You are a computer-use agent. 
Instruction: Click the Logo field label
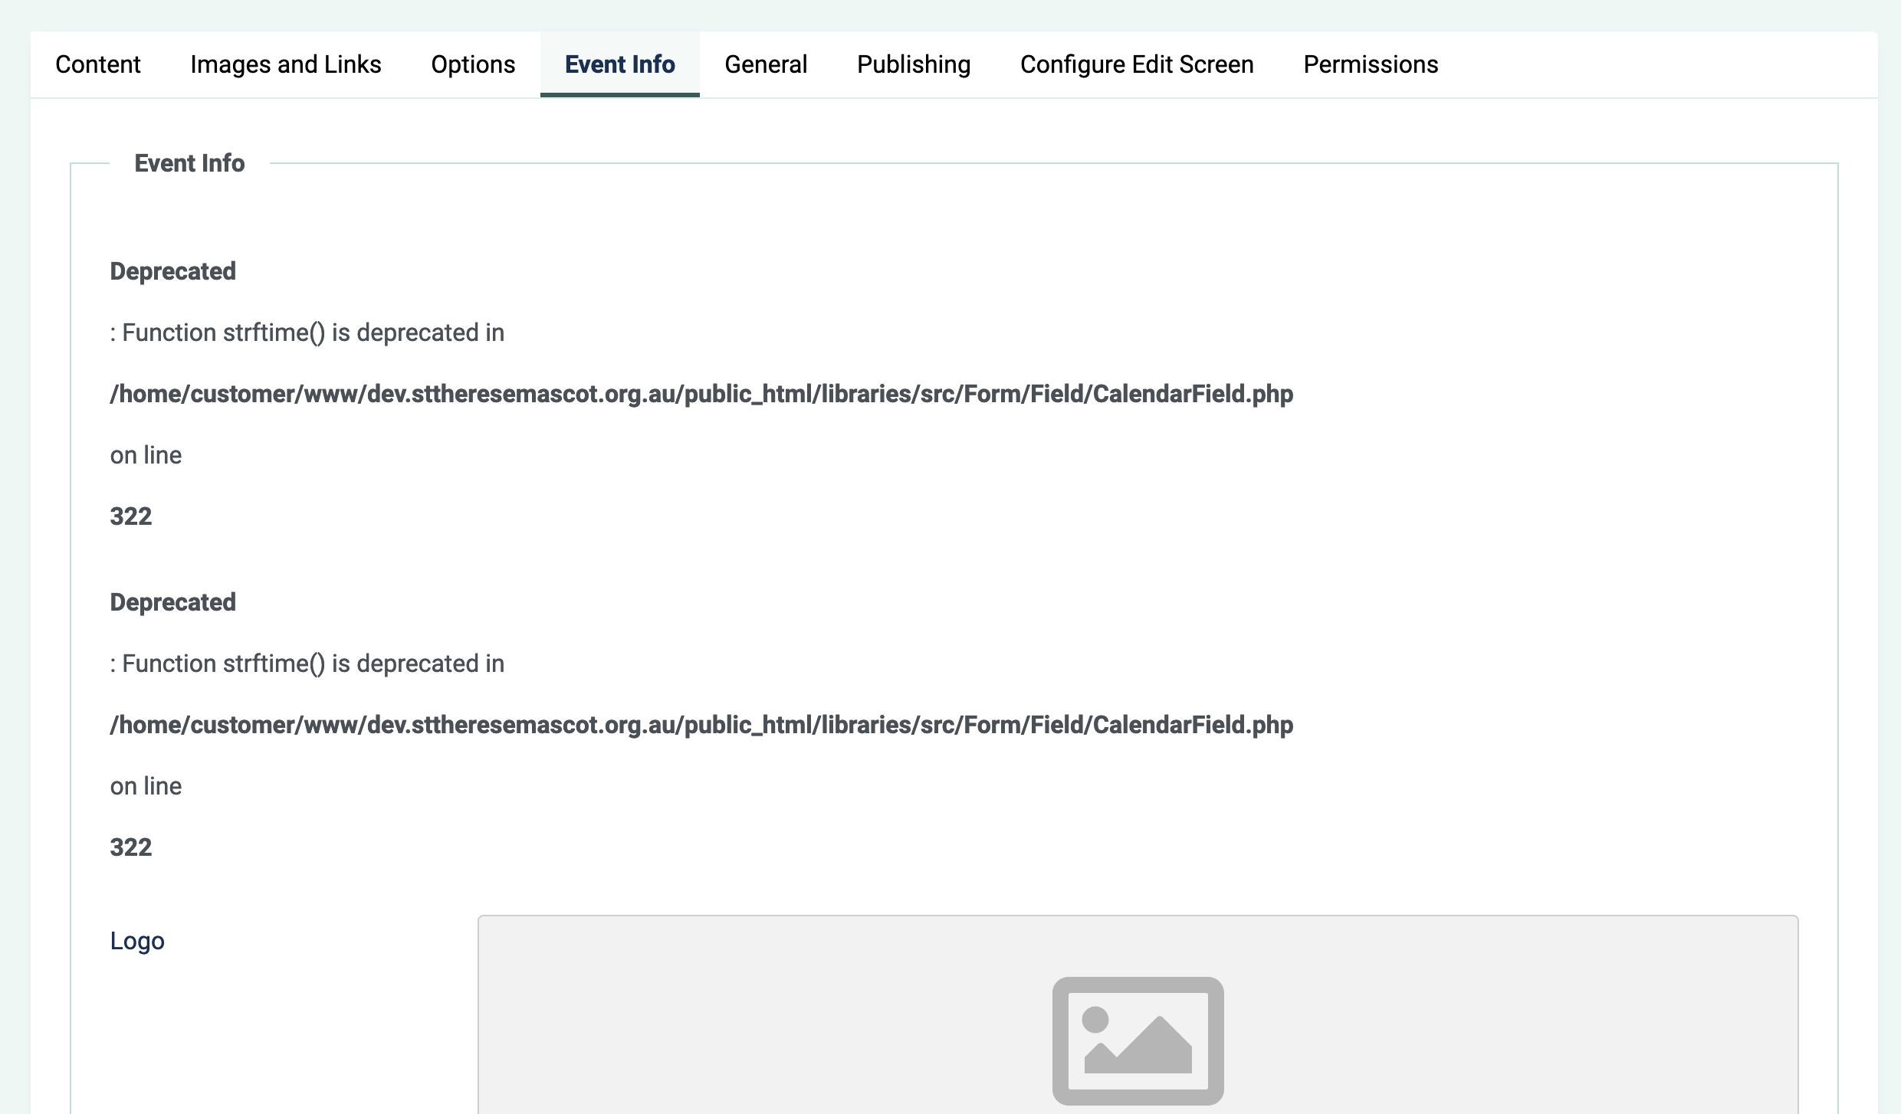137,941
